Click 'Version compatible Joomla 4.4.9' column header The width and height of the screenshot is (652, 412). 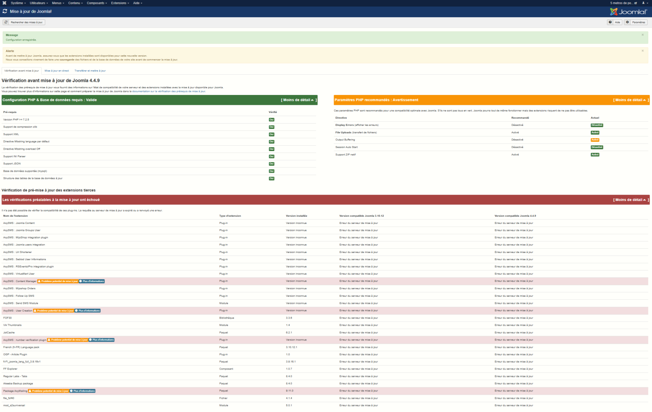coord(515,216)
